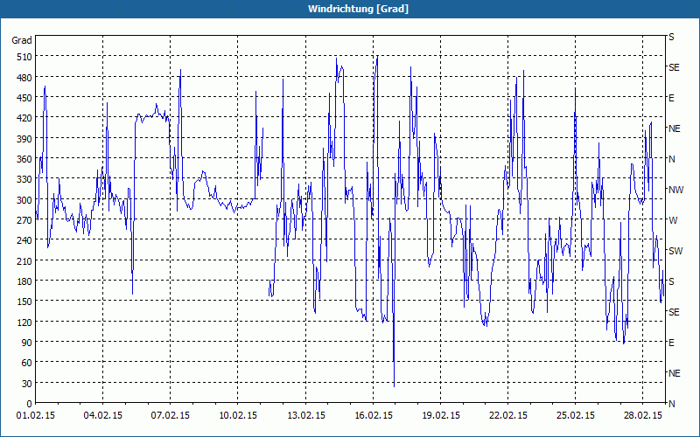The width and height of the screenshot is (700, 437).
Task: Click the 01.02.15 date label
Action: (x=35, y=416)
